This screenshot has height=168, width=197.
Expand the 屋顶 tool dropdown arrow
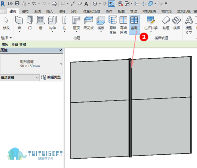(x=76, y=32)
